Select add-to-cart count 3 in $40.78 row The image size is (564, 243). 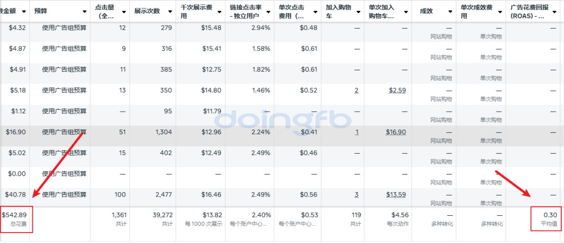tap(357, 195)
